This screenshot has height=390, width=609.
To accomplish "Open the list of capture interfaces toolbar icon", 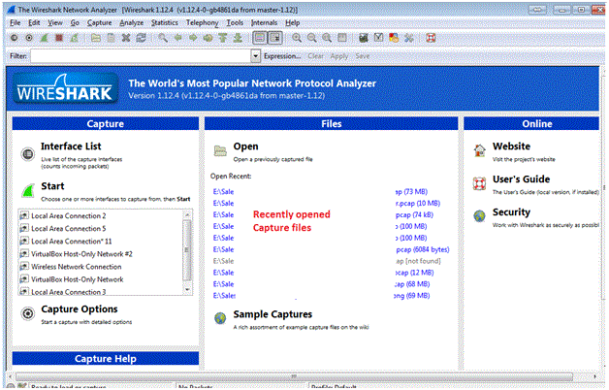I will pos(14,38).
